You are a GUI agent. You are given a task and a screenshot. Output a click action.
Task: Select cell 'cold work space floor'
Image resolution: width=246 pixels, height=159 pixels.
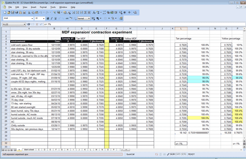click(29, 45)
